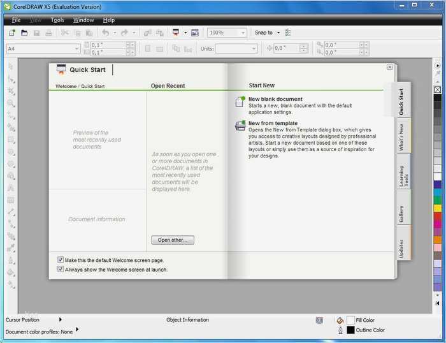Click the Welcome screen icon in toolbar
Image resolution: width=446 pixels, height=343 pixels.
(195, 33)
